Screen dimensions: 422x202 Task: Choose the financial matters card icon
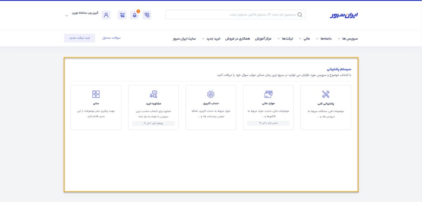pos(268,94)
